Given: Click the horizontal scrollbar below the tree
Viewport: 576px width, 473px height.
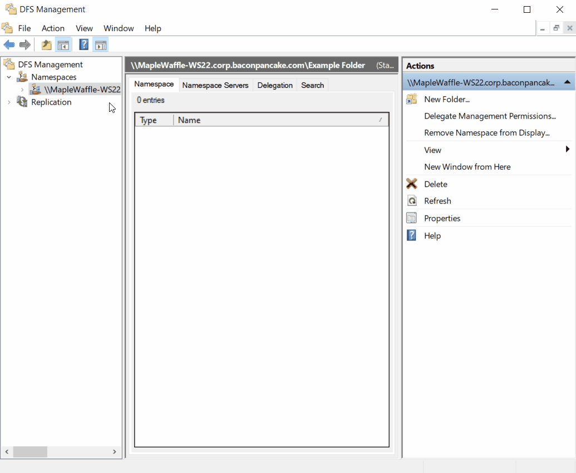Looking at the screenshot, I should pos(31,452).
